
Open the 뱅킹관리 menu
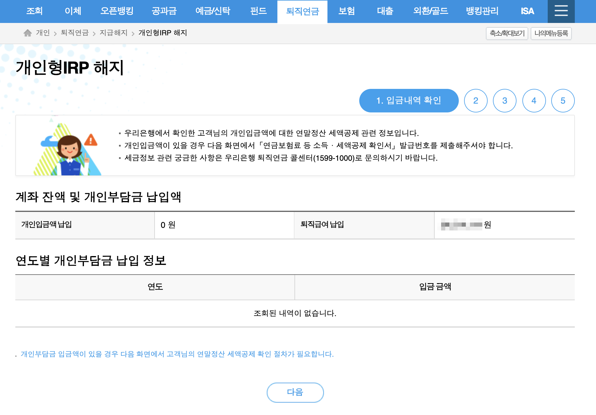[482, 11]
